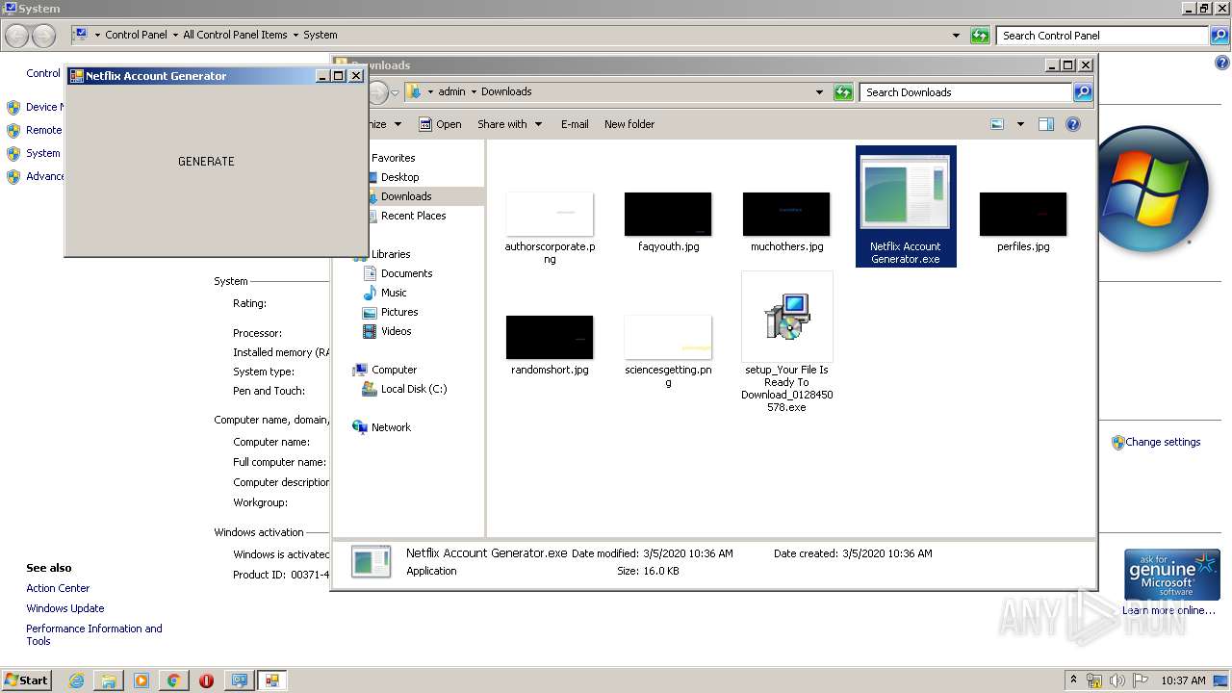The image size is (1232, 693).
Task: Launch Opera from taskbar
Action: click(x=206, y=680)
